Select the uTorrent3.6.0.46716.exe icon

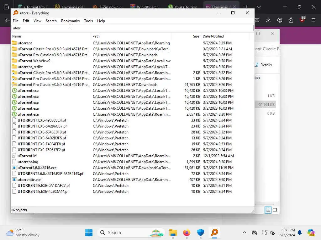(14, 168)
